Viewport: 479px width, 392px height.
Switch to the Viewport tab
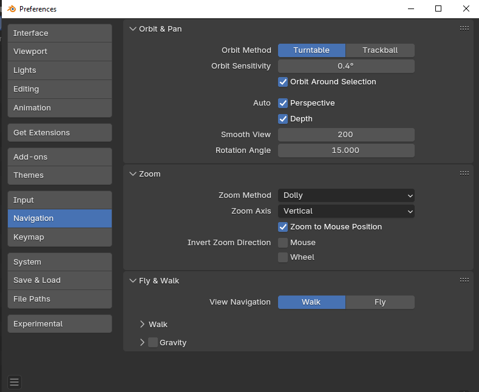(x=60, y=52)
